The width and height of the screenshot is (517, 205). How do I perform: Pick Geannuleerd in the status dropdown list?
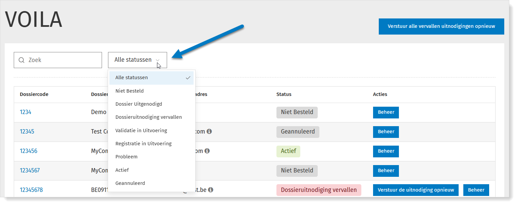point(151,183)
